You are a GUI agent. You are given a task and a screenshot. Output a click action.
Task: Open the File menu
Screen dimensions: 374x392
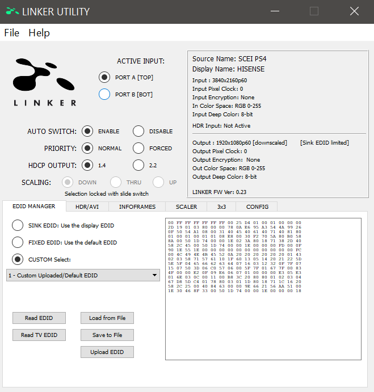coord(12,33)
